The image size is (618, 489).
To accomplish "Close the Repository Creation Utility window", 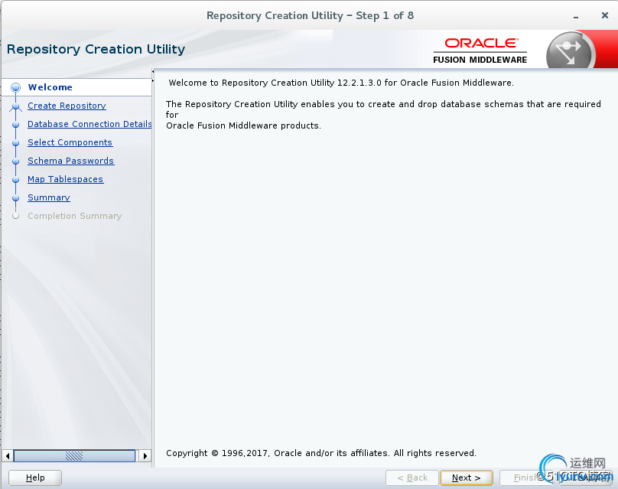I will coord(605,15).
